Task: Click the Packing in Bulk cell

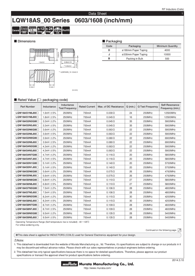Action: click(x=135, y=59)
